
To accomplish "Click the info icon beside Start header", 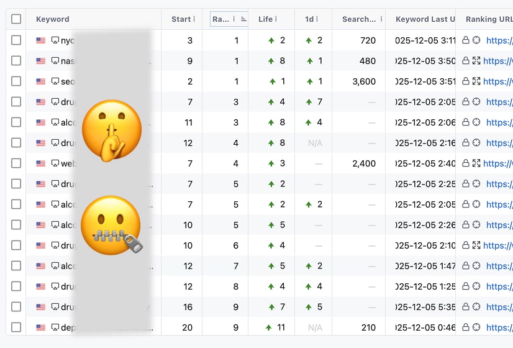I will (x=194, y=19).
